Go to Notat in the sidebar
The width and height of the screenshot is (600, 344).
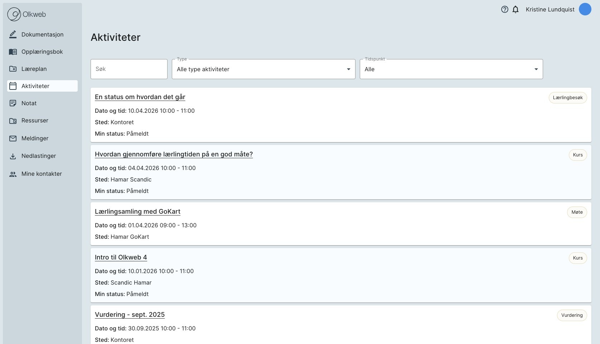29,103
